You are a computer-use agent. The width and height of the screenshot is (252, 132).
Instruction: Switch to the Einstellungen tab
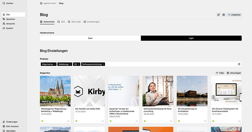coord(92,22)
